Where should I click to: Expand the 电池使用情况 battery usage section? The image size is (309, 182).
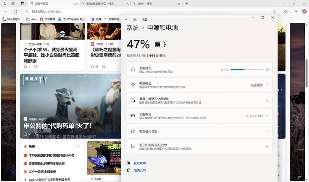pyautogui.click(x=267, y=131)
